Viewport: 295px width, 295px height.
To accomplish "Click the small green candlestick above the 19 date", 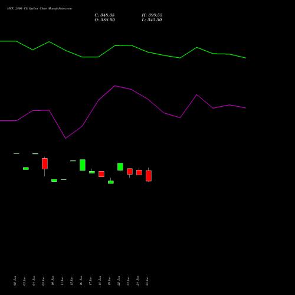I will (x=111, y=182).
